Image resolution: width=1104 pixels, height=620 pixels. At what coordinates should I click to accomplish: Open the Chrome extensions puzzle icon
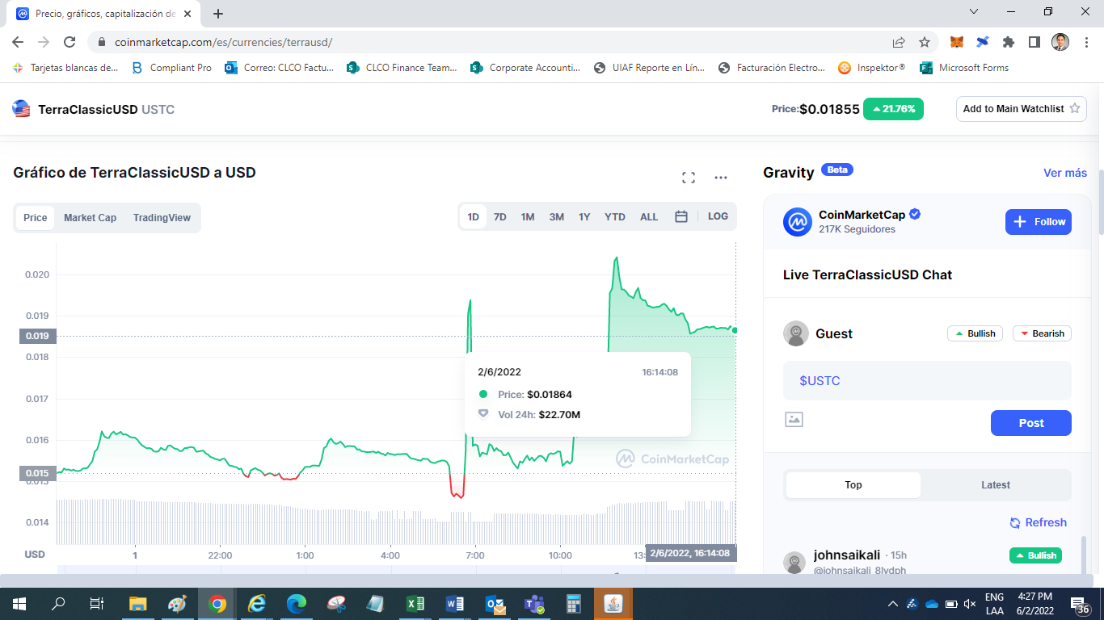coord(1008,42)
